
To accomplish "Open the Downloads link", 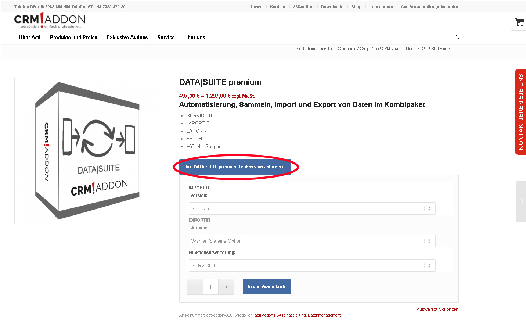I will 332,7.
